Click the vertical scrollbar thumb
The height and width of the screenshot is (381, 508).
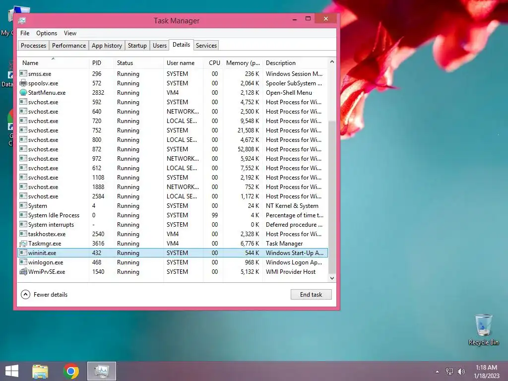point(332,197)
